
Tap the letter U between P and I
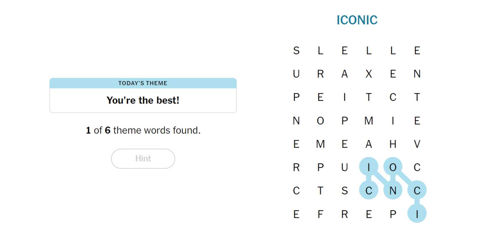click(345, 167)
